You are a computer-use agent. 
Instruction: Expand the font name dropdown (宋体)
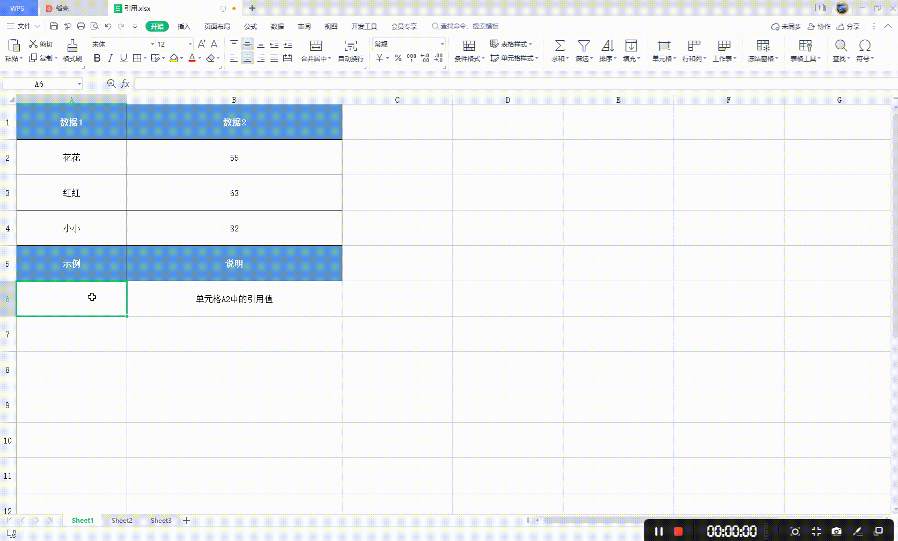(152, 44)
